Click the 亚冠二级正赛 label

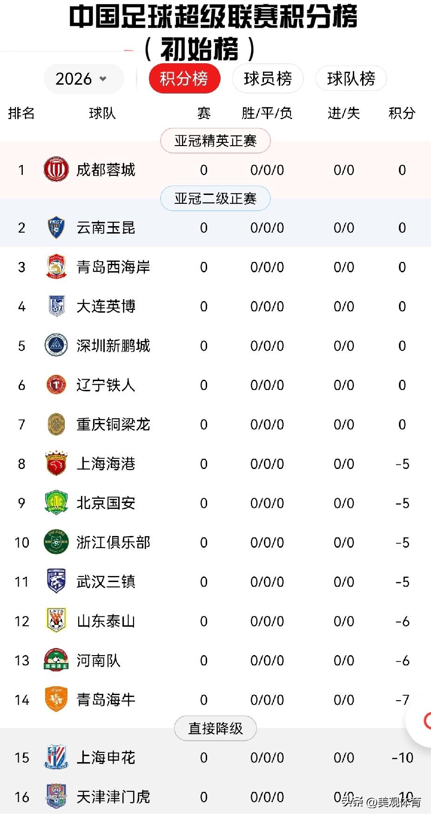coord(215,199)
